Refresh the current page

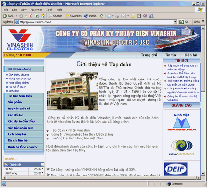37,16
